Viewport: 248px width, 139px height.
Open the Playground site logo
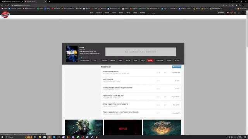[x=5, y=15]
